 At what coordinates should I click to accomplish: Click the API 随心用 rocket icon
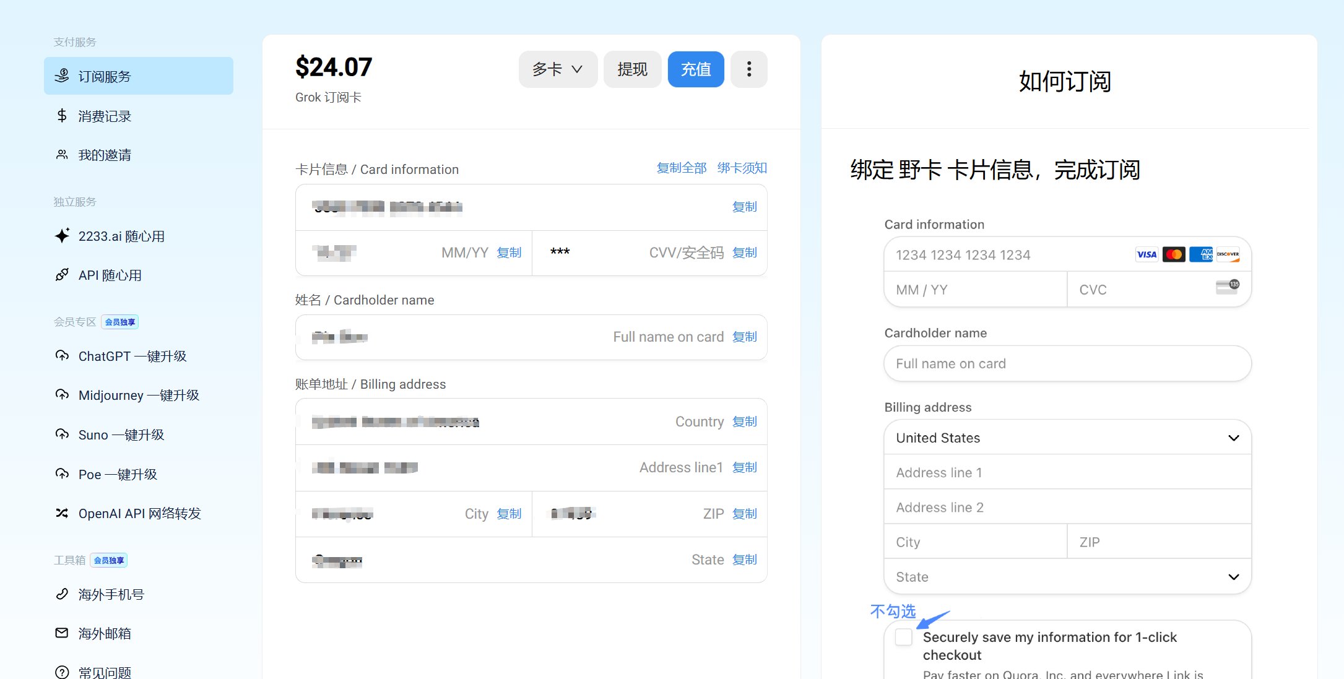pos(62,275)
